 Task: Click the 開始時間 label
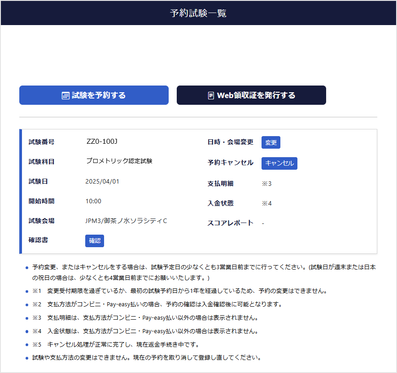(x=42, y=201)
